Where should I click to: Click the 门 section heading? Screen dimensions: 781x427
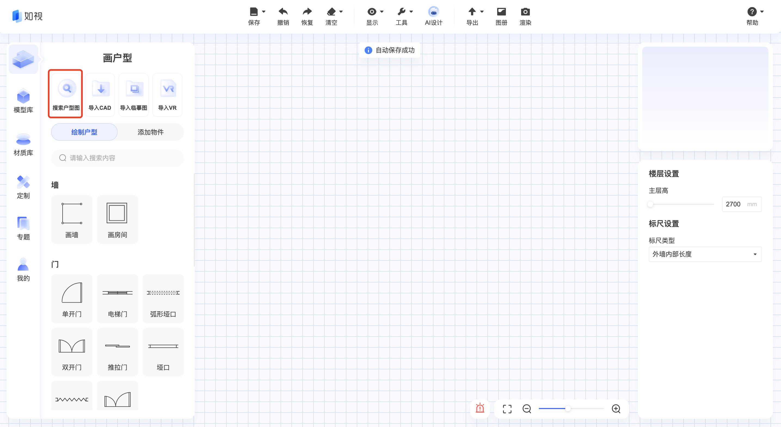coord(55,264)
